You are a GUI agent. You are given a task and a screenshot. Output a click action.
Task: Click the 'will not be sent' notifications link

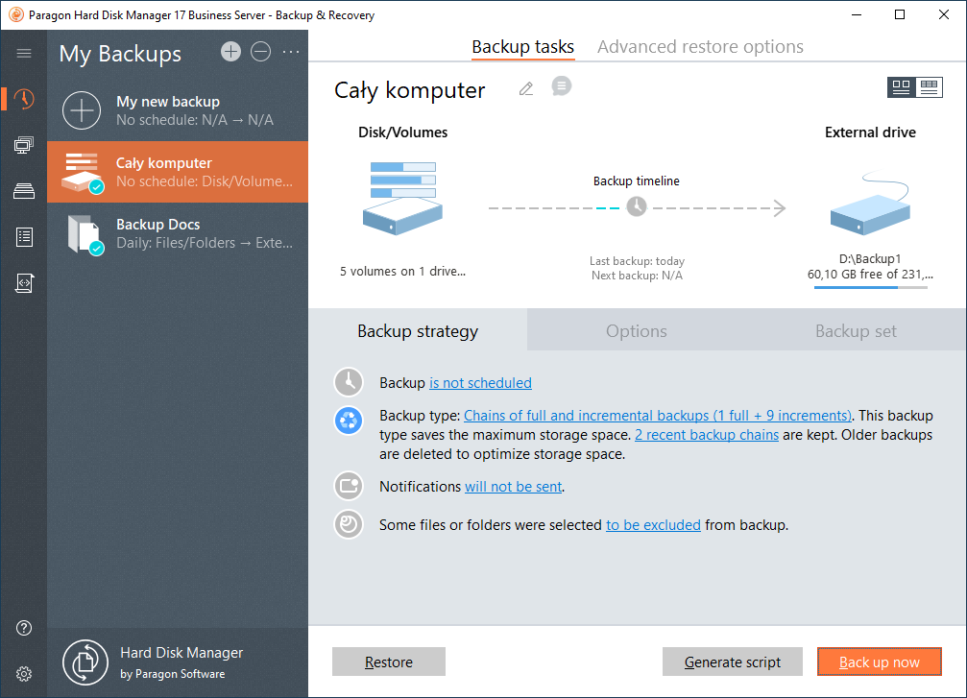(x=513, y=487)
